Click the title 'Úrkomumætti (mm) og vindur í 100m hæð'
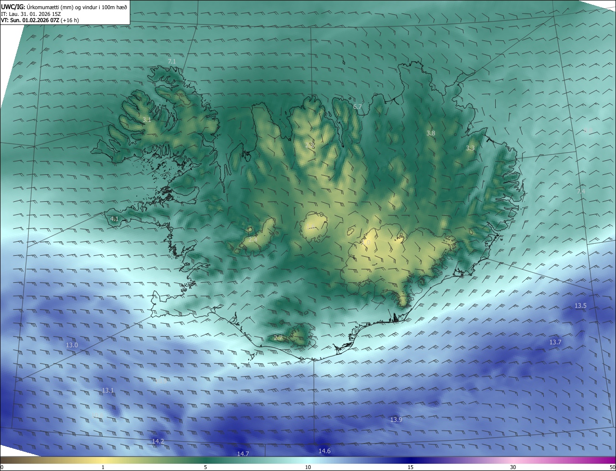Image resolution: width=616 pixels, height=471 pixels. point(77,6)
